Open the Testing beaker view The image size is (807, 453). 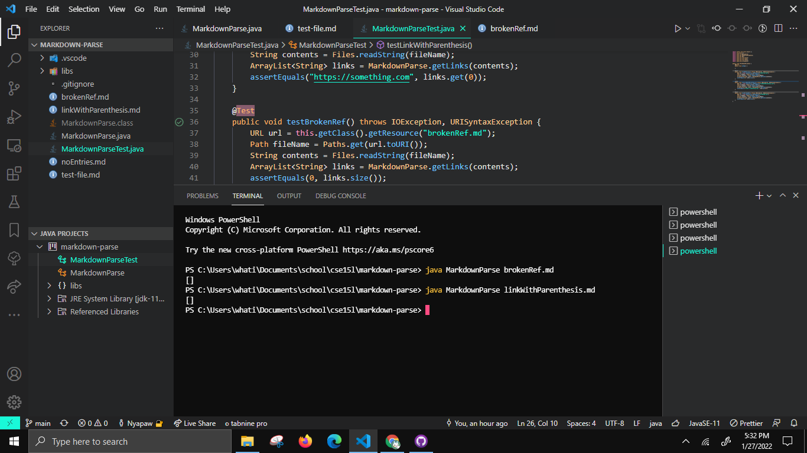click(x=14, y=201)
